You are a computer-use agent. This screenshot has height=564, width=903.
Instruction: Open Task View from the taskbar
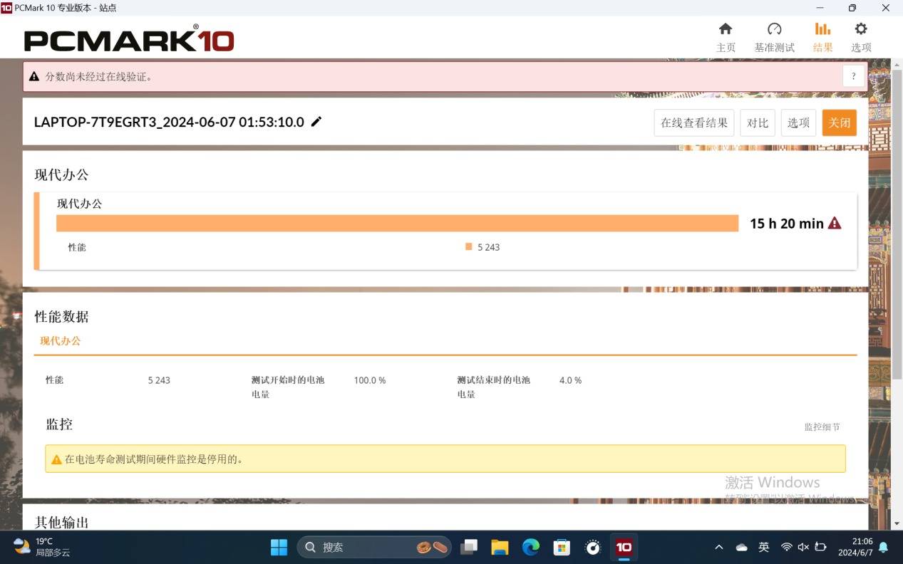(468, 547)
